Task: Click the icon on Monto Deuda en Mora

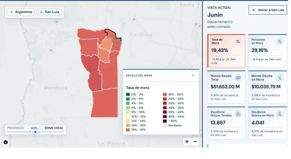Action: [x=280, y=78]
